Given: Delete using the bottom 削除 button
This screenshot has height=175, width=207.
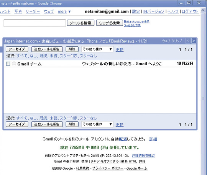Looking at the screenshot, I should coord(72,124).
